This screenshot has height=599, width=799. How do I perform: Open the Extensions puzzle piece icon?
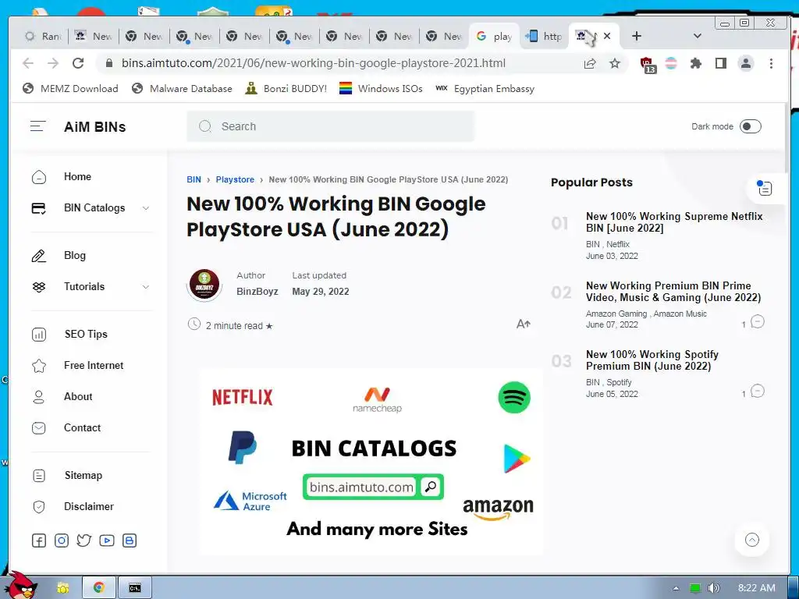click(695, 63)
